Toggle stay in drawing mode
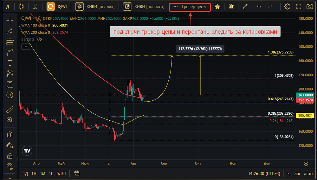Viewport: 317px width, 180px height. (10, 145)
